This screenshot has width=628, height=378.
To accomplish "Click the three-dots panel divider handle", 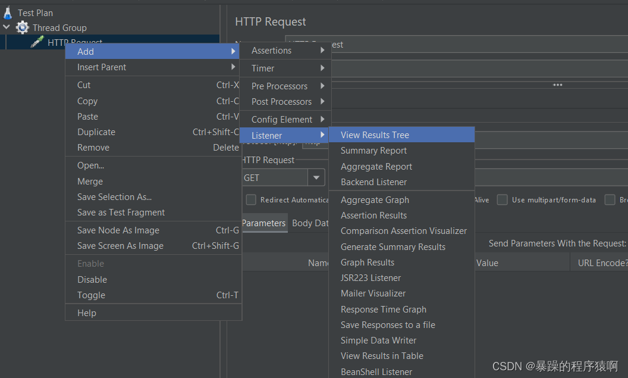I will [x=557, y=85].
